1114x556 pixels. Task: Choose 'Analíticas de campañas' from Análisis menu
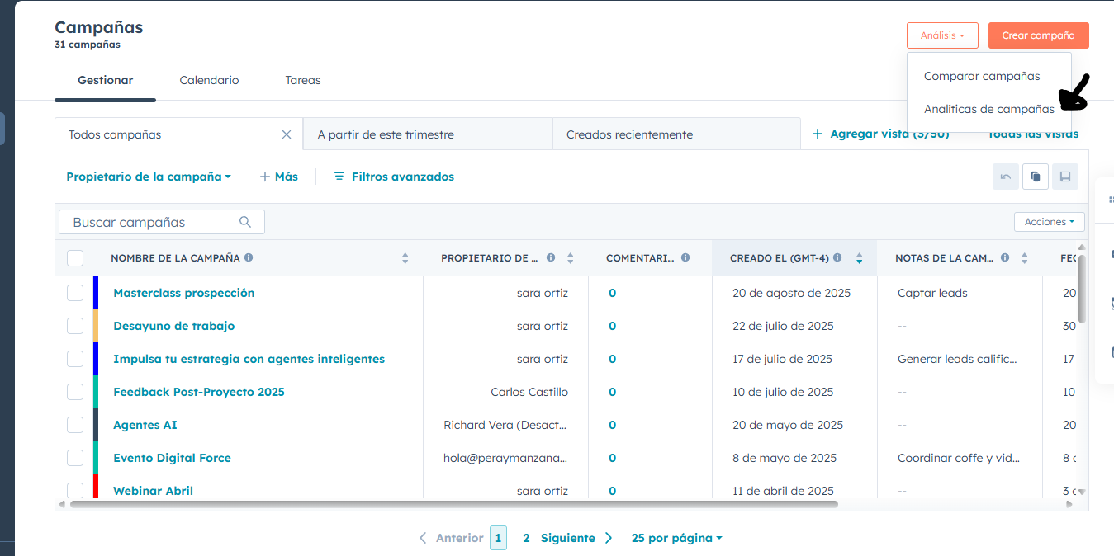[x=988, y=109]
